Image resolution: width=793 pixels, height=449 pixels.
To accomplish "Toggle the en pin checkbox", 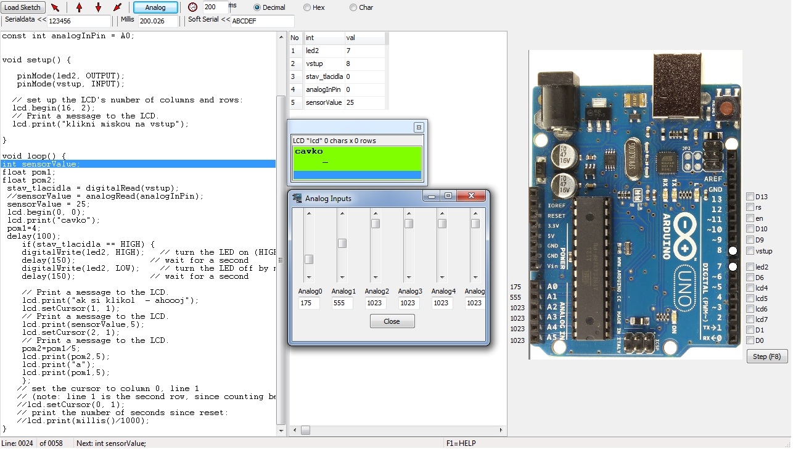I will (x=750, y=218).
